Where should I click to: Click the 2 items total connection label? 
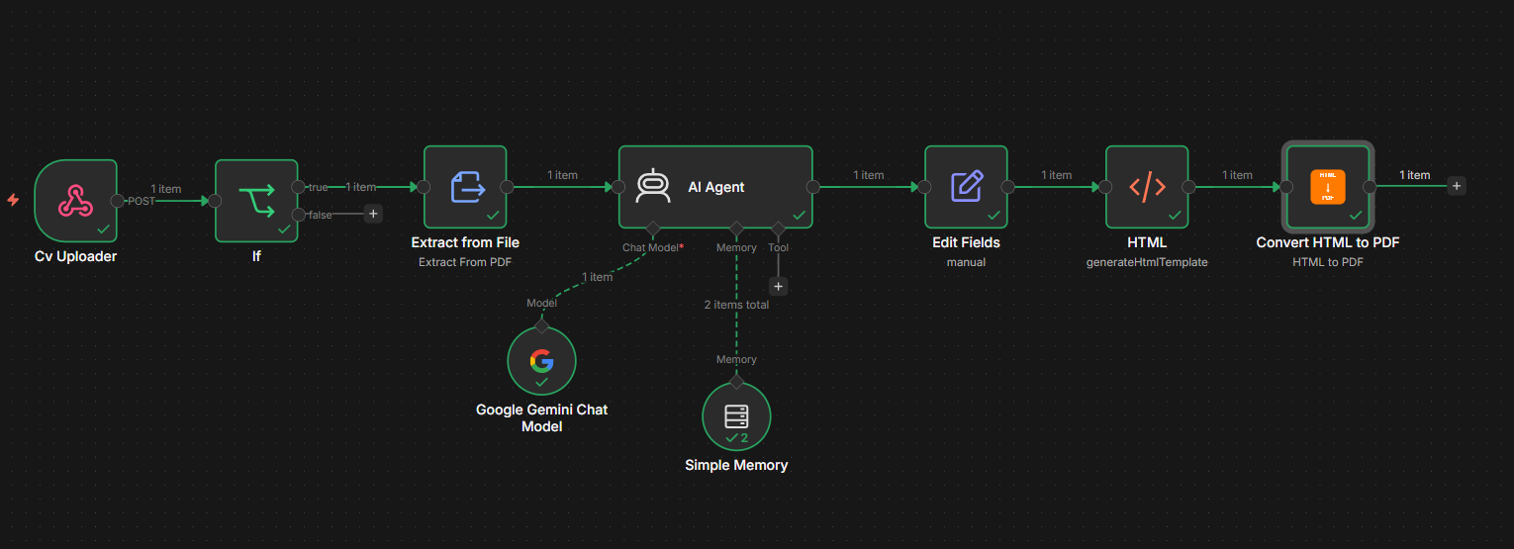(x=736, y=305)
